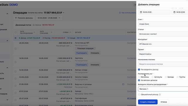Open the Контрагент dropdown showing ИП Иванов А.А.
188x106 pixels.
click(x=163, y=44)
